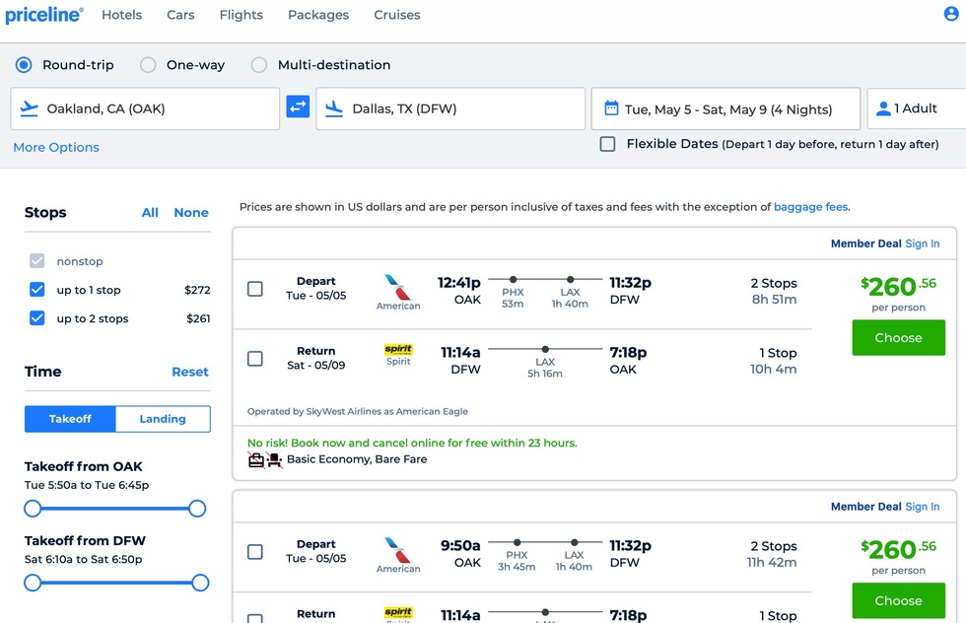Select the One-way option
Viewport: 966px width, 623px height.
click(x=148, y=65)
